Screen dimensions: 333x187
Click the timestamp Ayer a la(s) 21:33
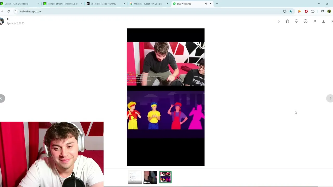15,23
